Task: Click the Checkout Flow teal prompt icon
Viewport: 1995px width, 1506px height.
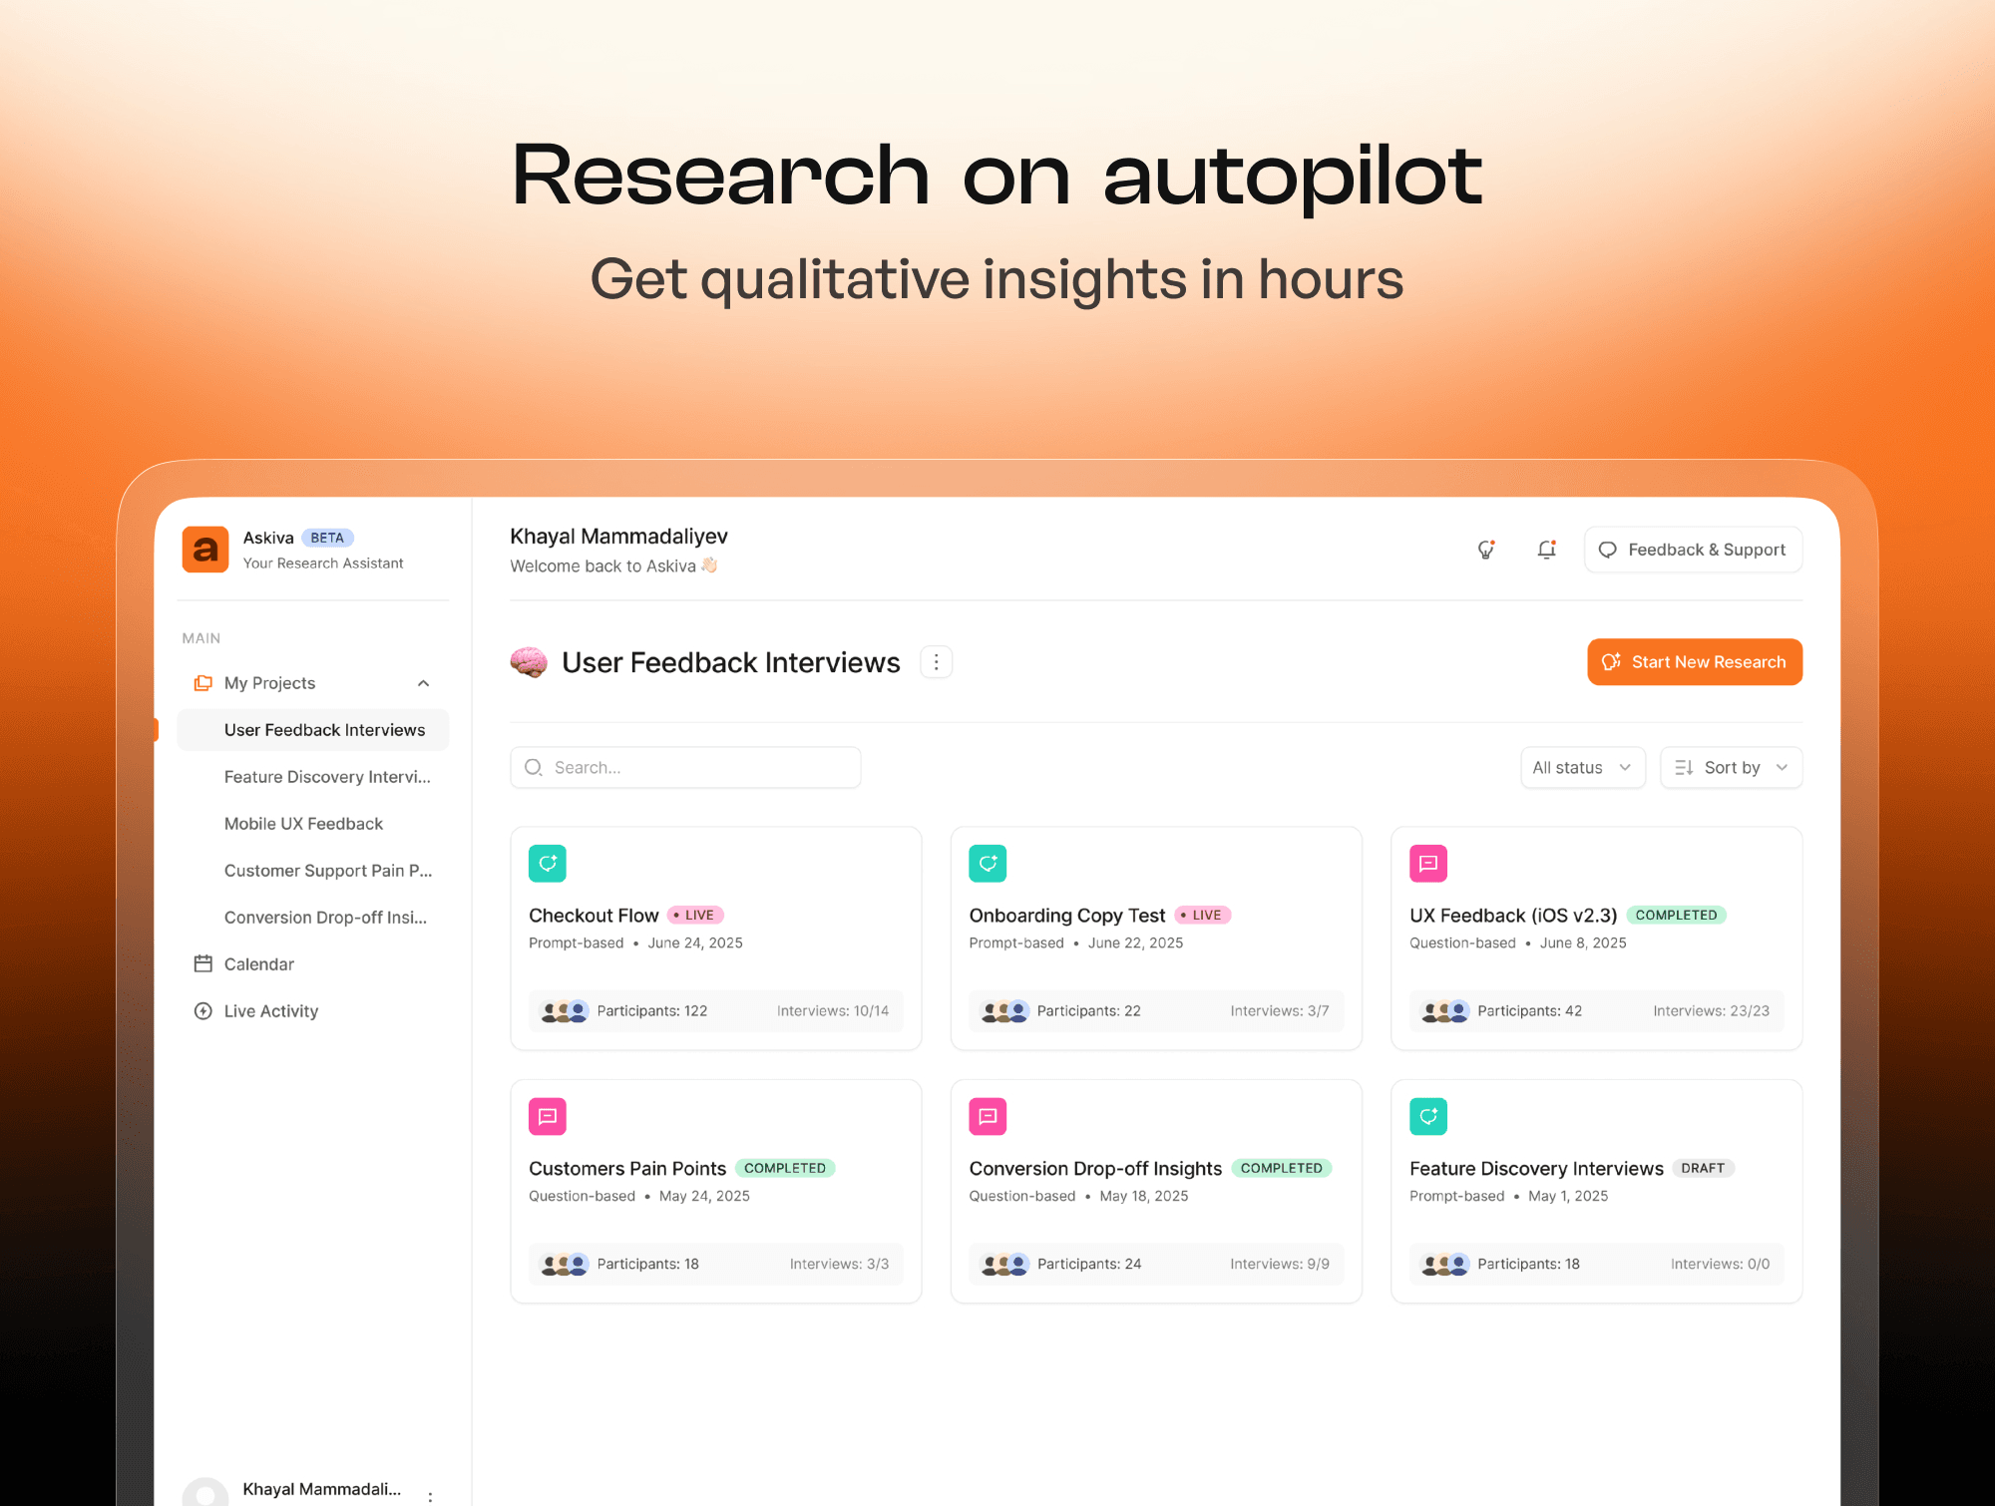Action: coord(548,864)
